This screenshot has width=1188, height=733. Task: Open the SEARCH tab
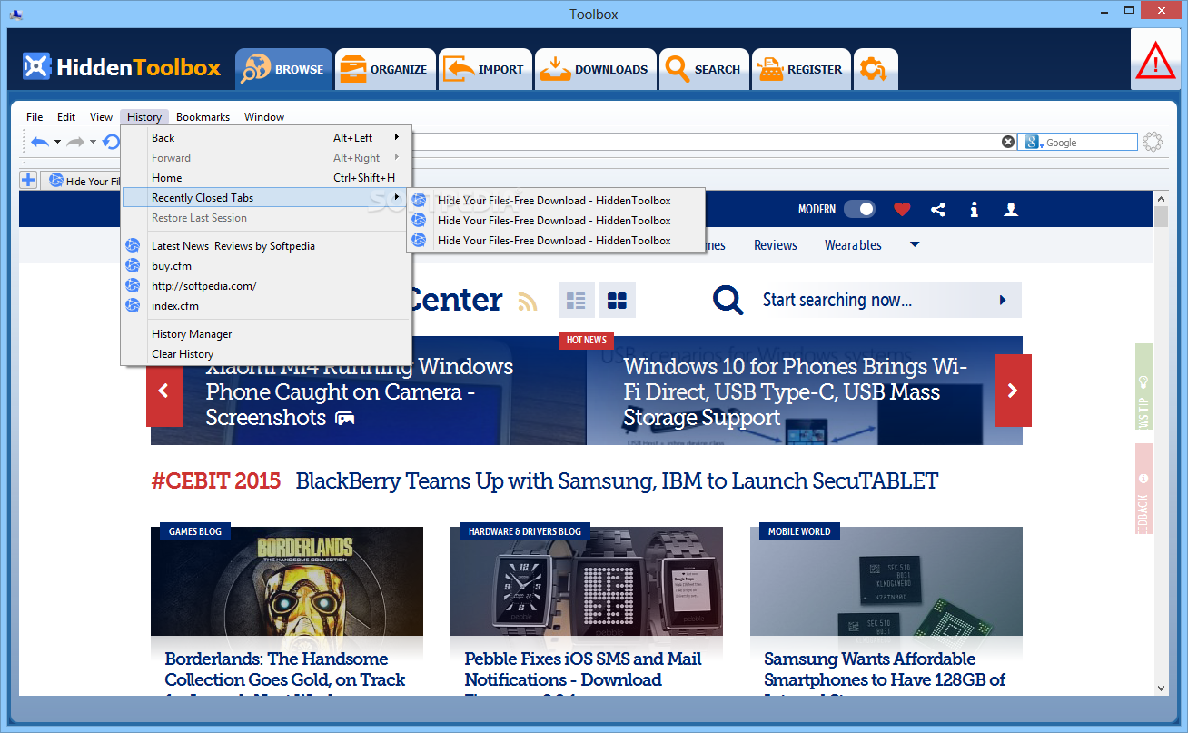[704, 69]
